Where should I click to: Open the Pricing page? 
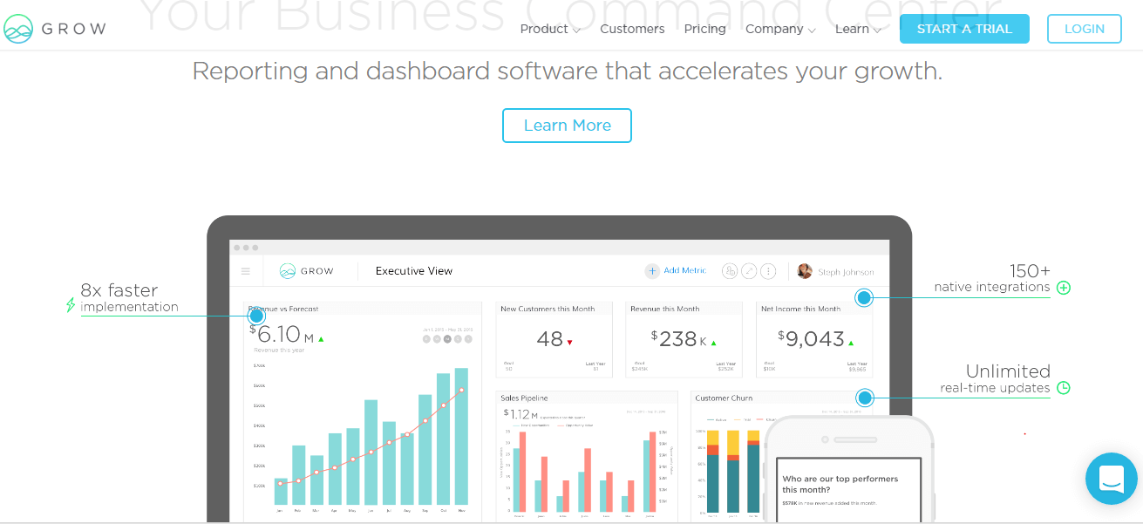point(704,29)
